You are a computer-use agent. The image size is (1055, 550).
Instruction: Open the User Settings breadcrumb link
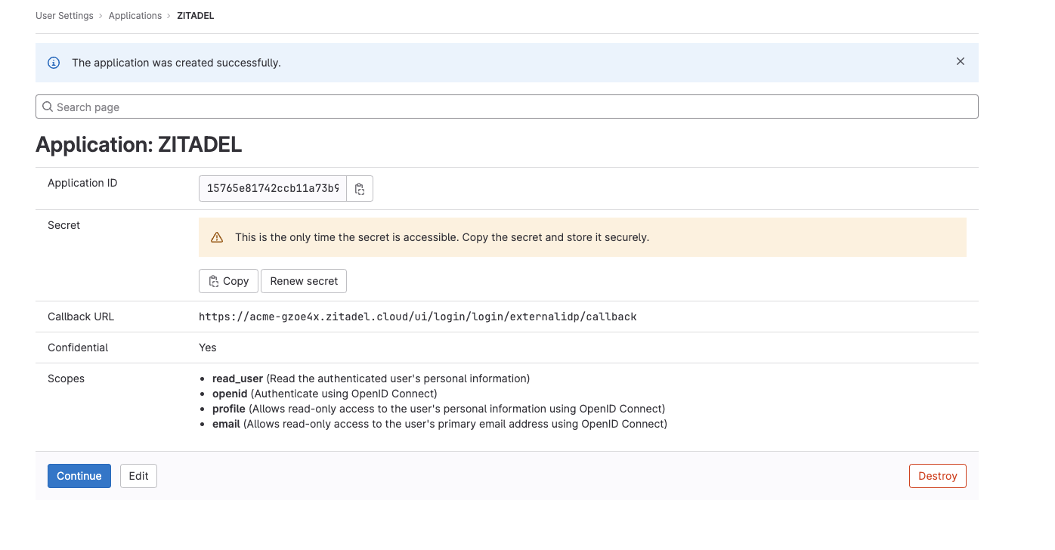64,16
